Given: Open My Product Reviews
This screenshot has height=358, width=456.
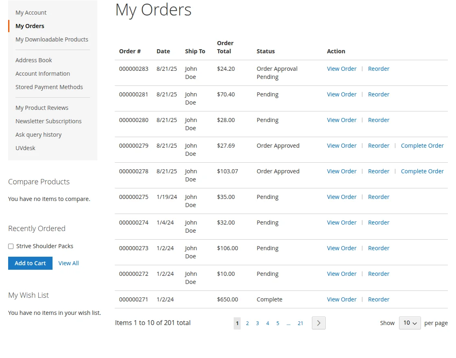Looking at the screenshot, I should pos(42,107).
